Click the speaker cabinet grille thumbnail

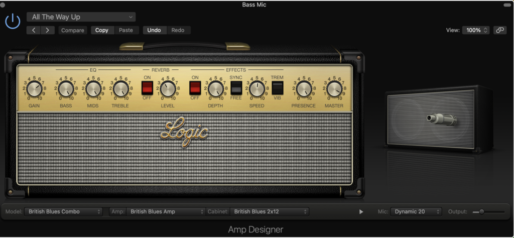coord(430,119)
